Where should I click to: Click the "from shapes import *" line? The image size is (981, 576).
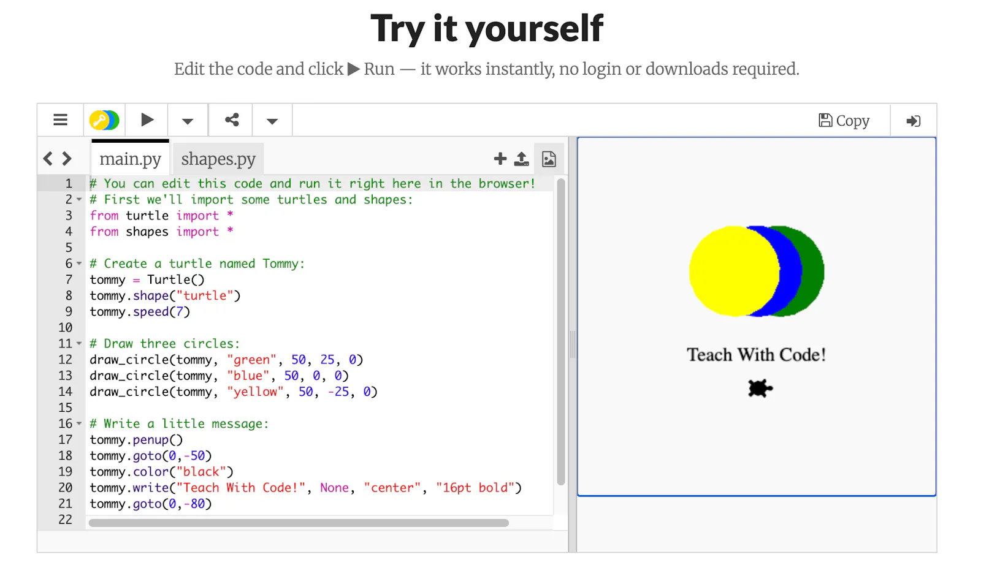coord(161,232)
